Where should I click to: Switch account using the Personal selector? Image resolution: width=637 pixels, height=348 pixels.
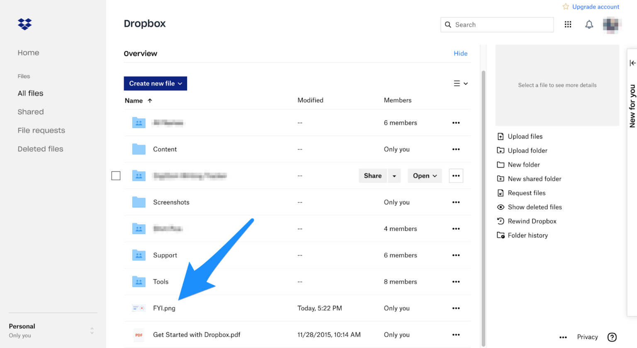coord(53,331)
